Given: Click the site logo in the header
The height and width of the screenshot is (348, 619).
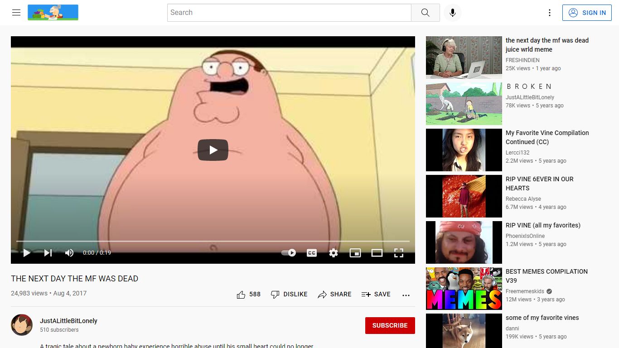Looking at the screenshot, I should click(x=53, y=13).
